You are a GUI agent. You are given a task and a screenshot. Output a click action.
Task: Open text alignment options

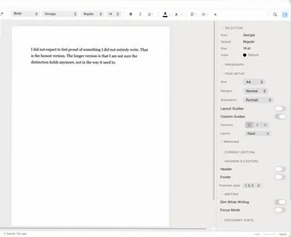point(192,14)
